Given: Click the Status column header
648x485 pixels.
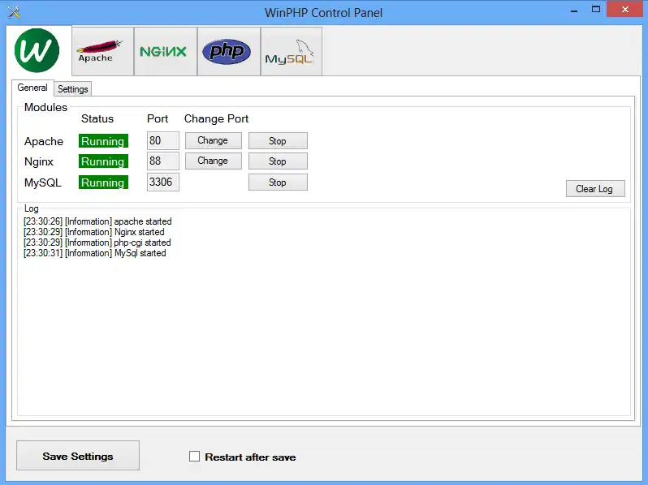Looking at the screenshot, I should tap(97, 119).
